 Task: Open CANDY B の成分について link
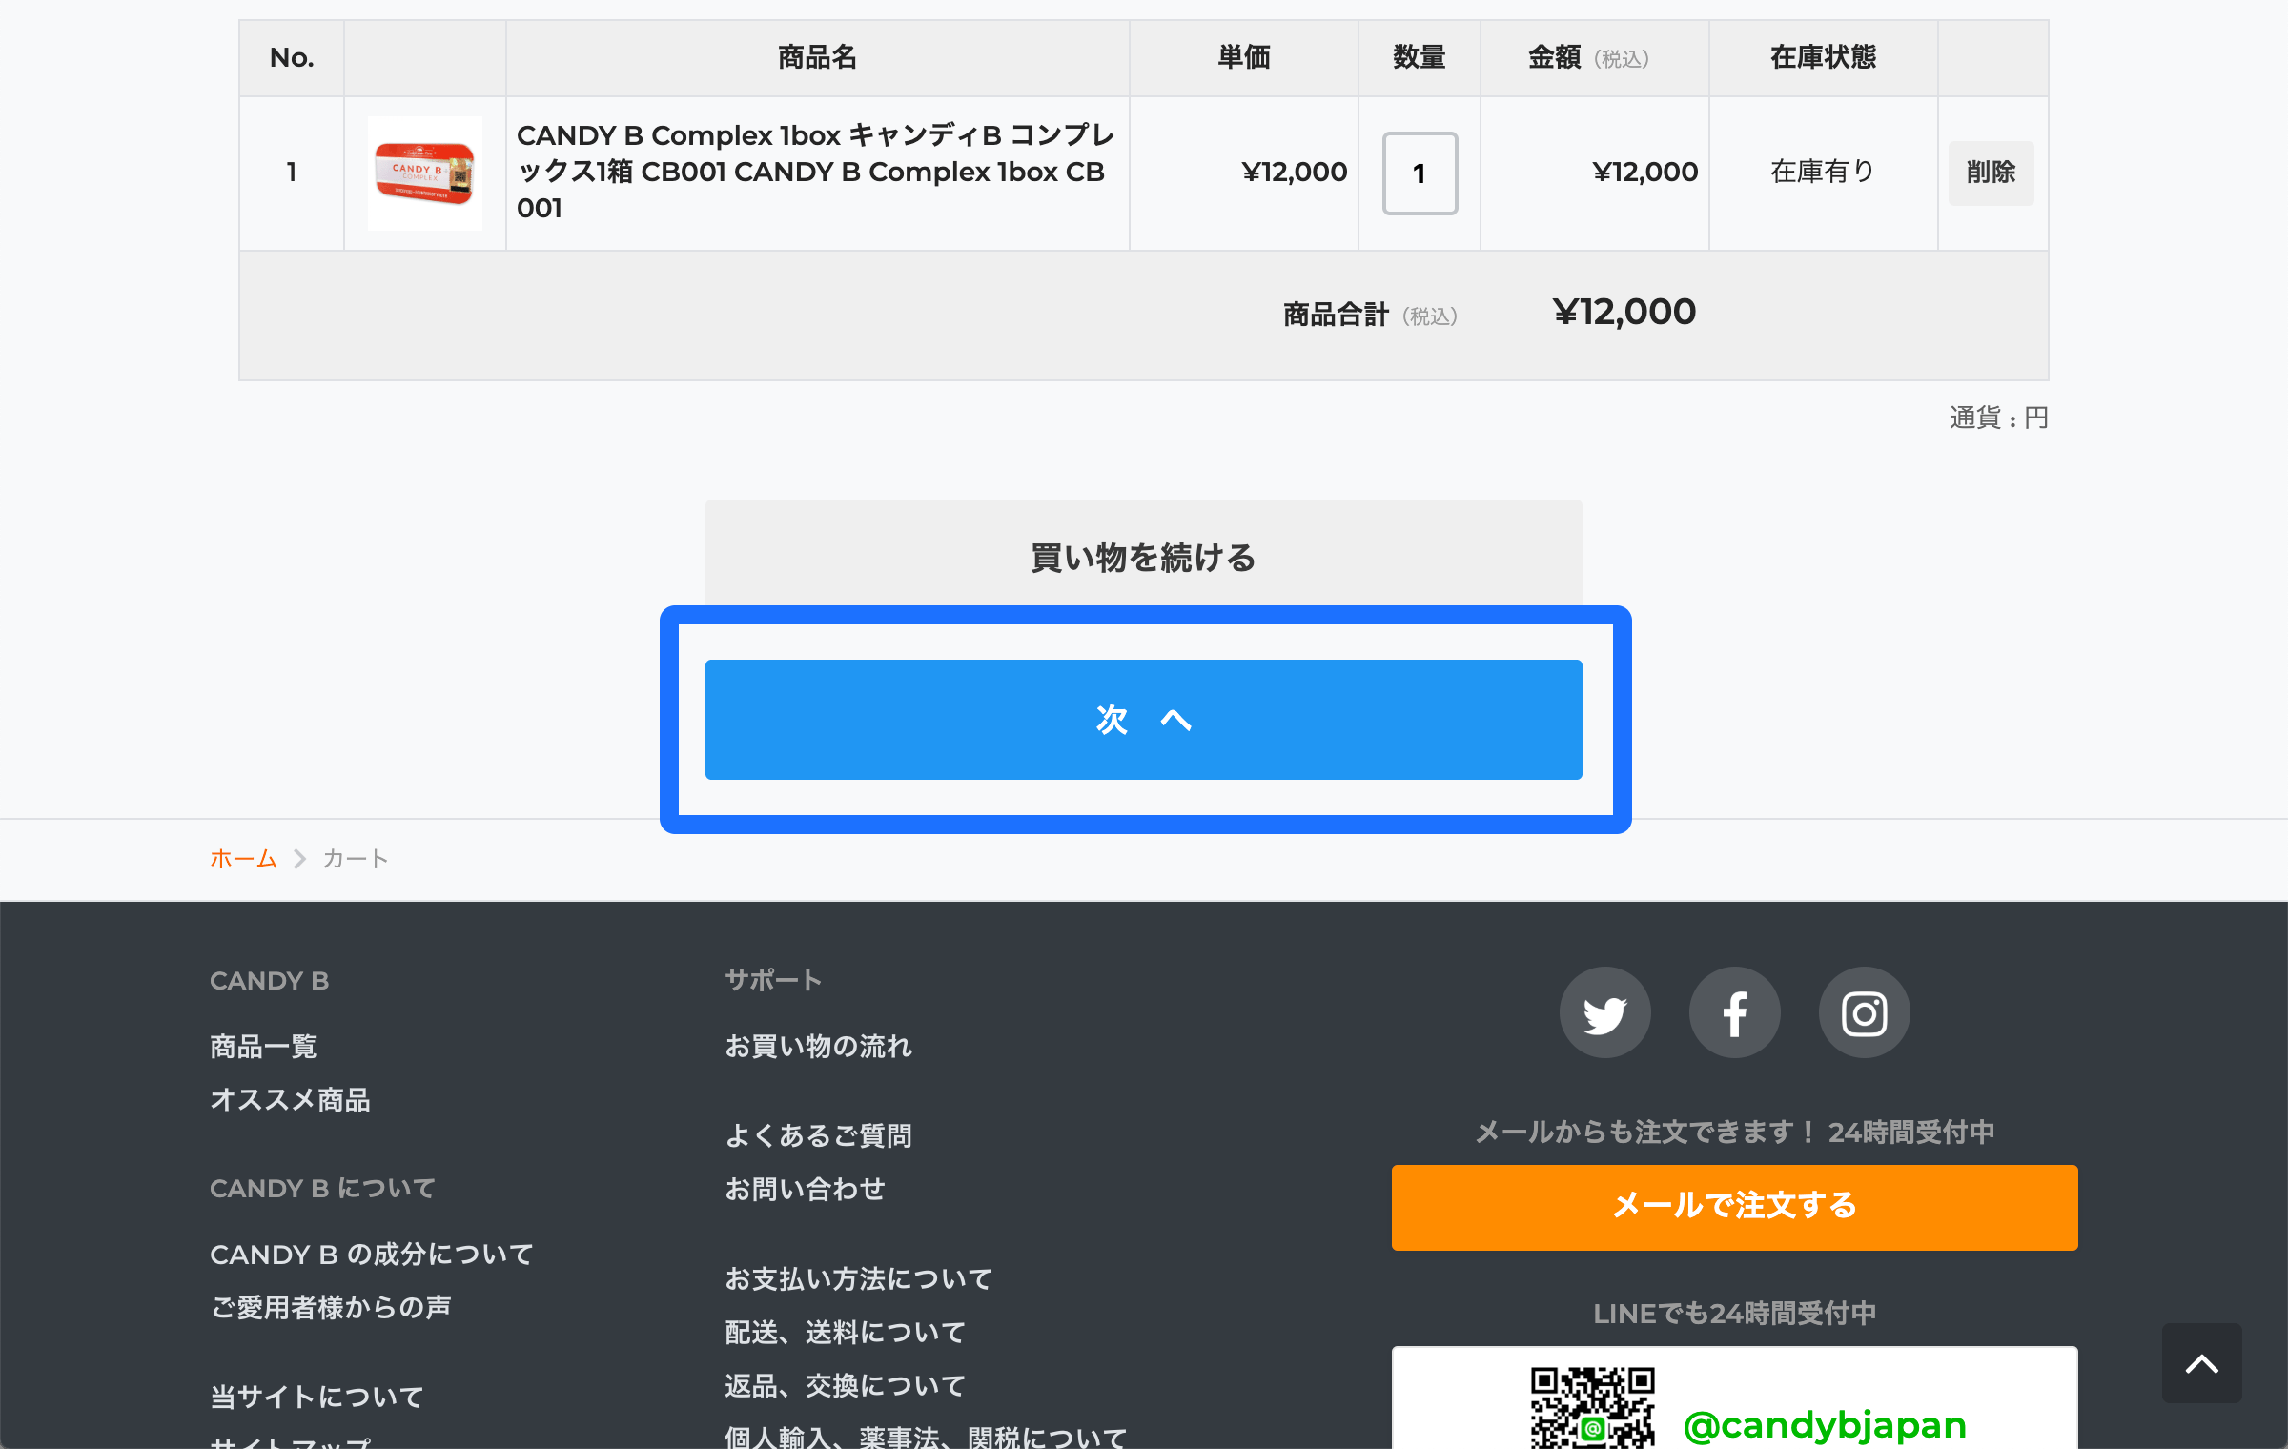[x=371, y=1255]
